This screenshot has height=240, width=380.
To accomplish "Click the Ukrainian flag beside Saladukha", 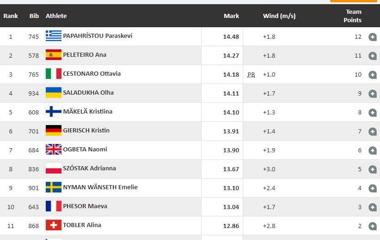I will pyautogui.click(x=53, y=93).
